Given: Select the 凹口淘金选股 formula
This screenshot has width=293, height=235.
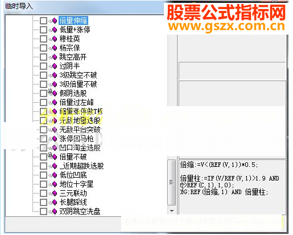Looking at the screenshot, I should [x=80, y=148].
